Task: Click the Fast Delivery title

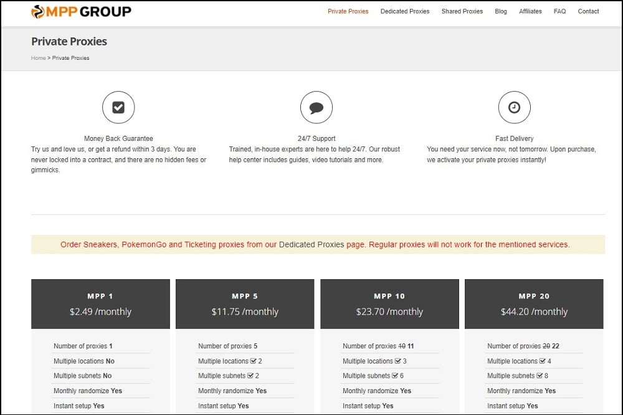Action: tap(514, 138)
